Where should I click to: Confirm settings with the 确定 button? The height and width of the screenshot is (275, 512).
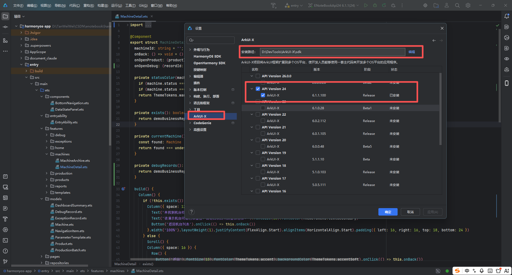click(x=388, y=212)
